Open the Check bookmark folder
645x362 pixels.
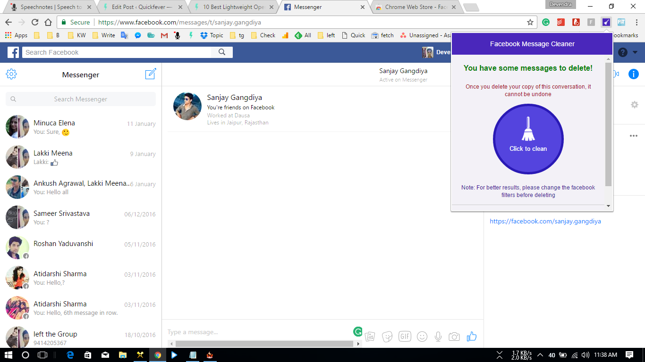(x=263, y=35)
